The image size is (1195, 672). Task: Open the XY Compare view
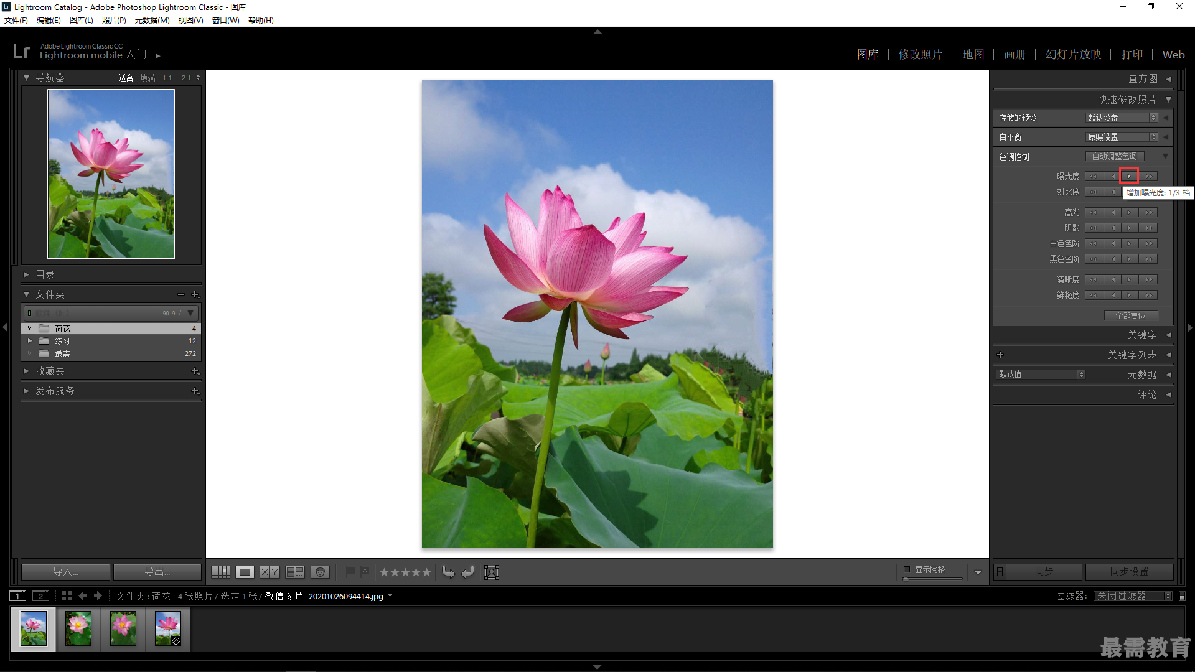(269, 572)
